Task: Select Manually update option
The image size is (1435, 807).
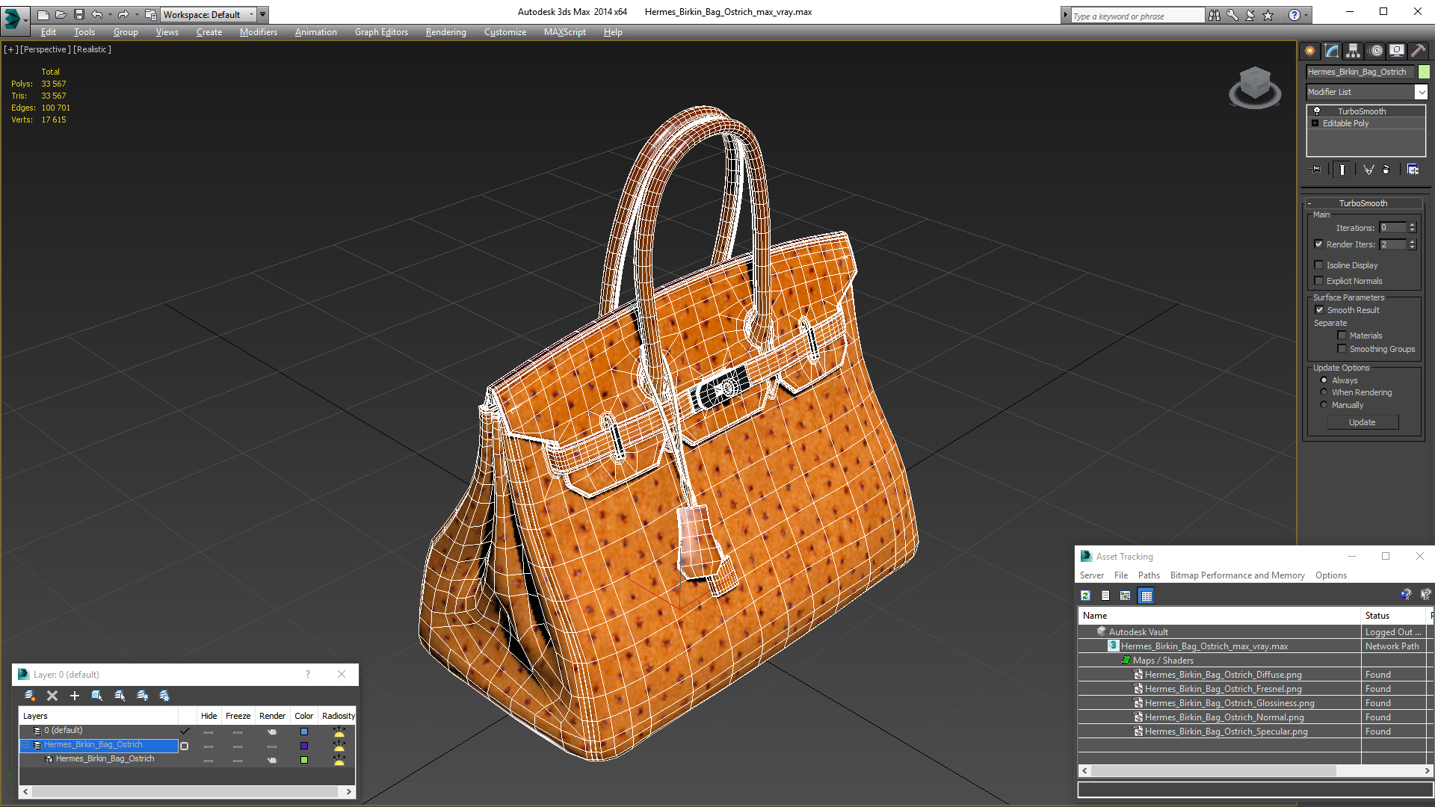Action: tap(1324, 405)
